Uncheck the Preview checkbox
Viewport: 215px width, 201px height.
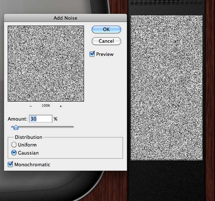[x=92, y=54]
